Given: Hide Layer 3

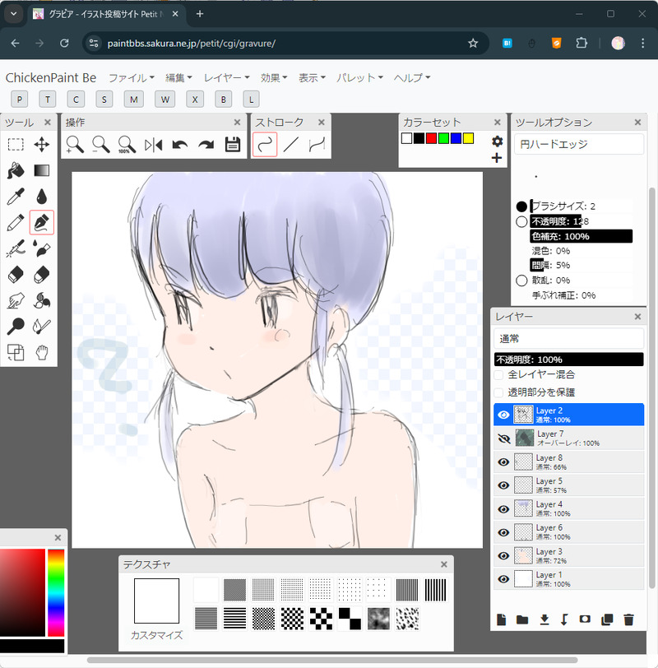Looking at the screenshot, I should tap(503, 555).
